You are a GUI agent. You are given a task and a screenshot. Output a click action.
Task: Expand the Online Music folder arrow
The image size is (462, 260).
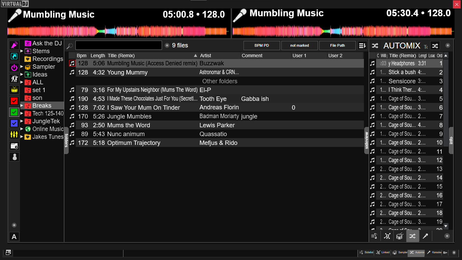(x=22, y=129)
